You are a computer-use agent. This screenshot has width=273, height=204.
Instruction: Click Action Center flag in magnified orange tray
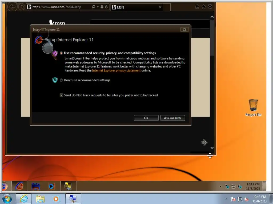pos(227,186)
